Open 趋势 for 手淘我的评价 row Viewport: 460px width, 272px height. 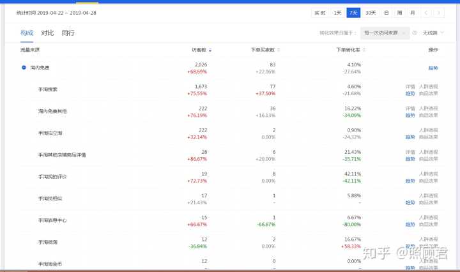[x=410, y=181]
